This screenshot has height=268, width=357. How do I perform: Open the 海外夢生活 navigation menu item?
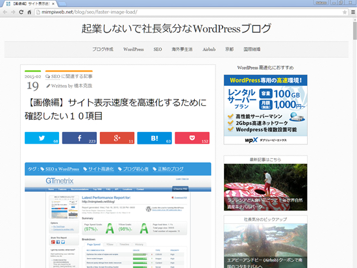pyautogui.click(x=182, y=49)
